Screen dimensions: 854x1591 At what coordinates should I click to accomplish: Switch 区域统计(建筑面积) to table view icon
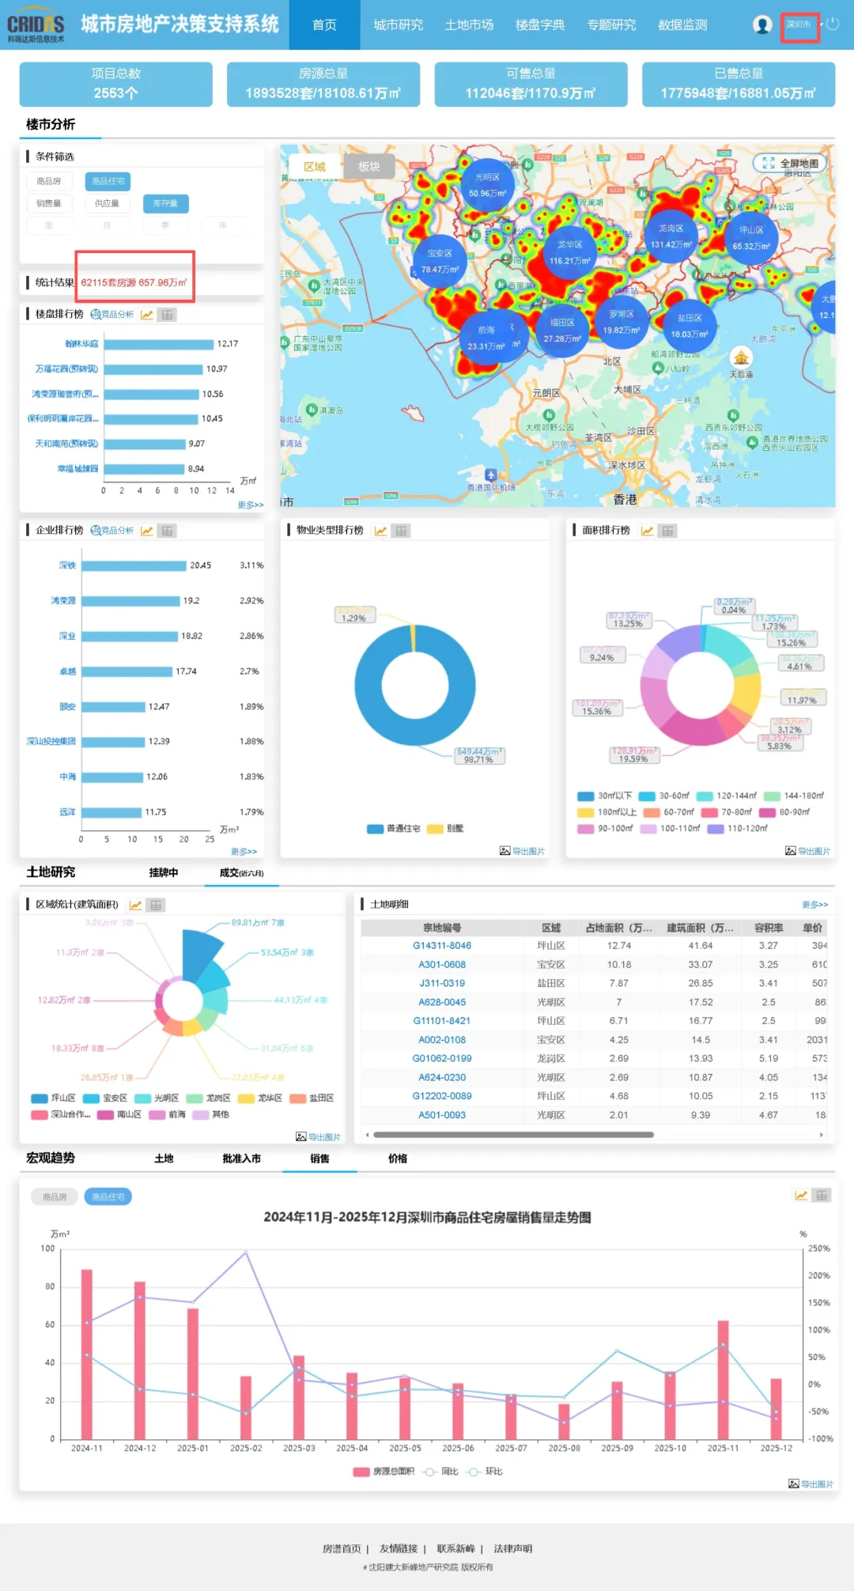coord(157,905)
